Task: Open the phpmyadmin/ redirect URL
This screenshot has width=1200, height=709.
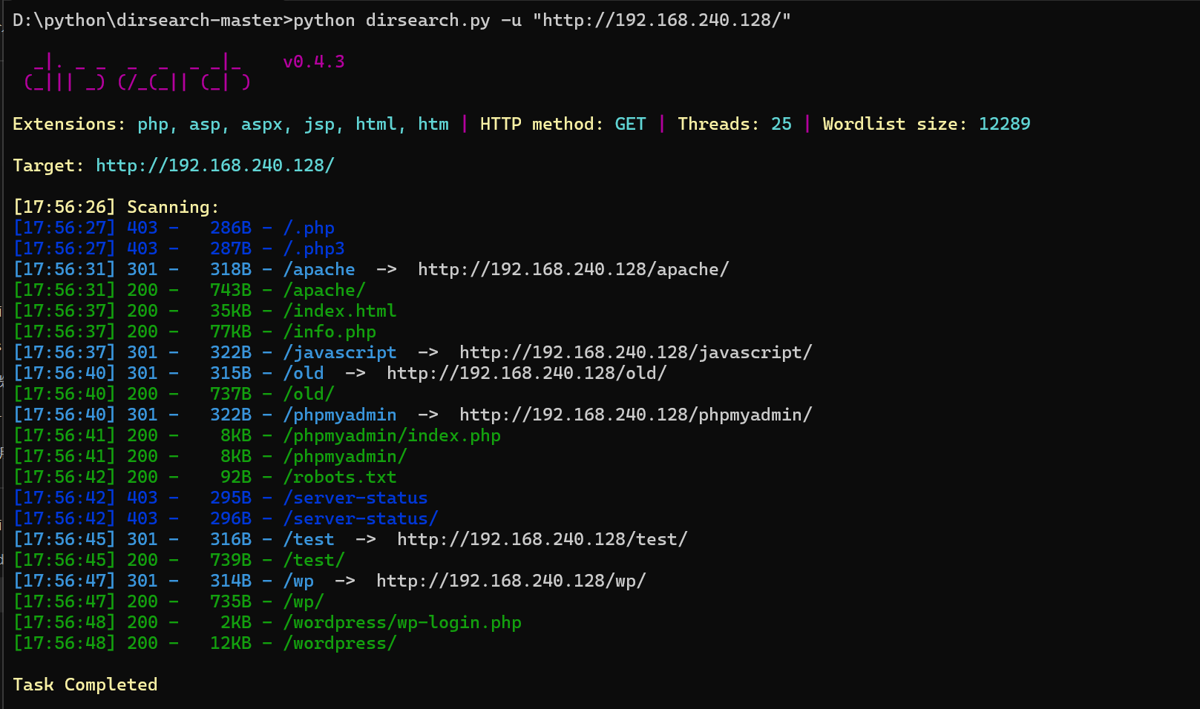Action: click(635, 415)
